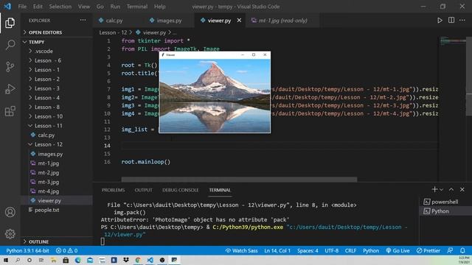The image size is (472, 265).
Task: Open Windows taskbar search
Action: click(18, 260)
